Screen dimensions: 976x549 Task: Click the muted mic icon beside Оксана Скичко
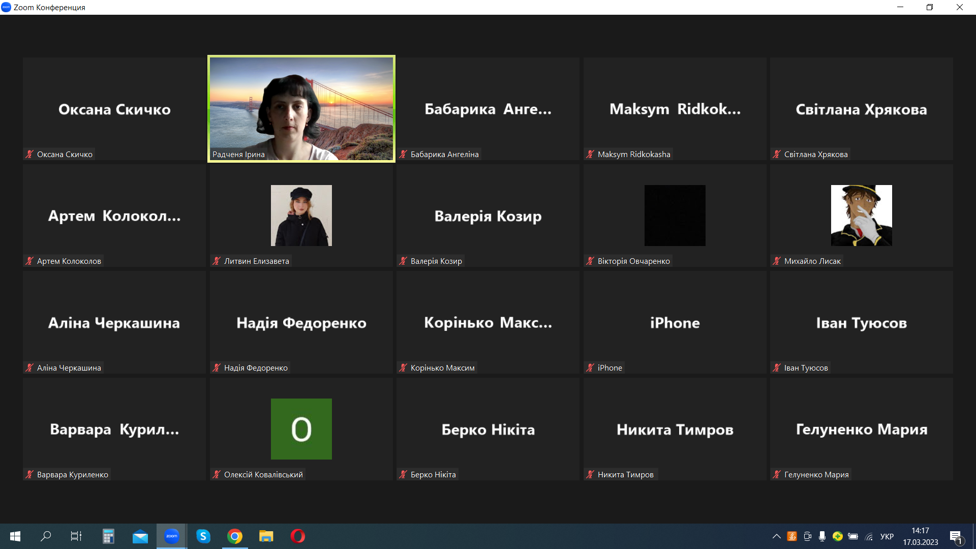point(29,154)
